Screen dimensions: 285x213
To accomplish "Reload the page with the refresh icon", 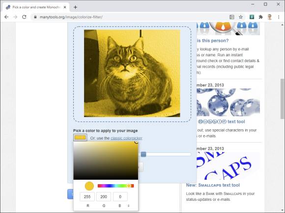I will point(24,17).
